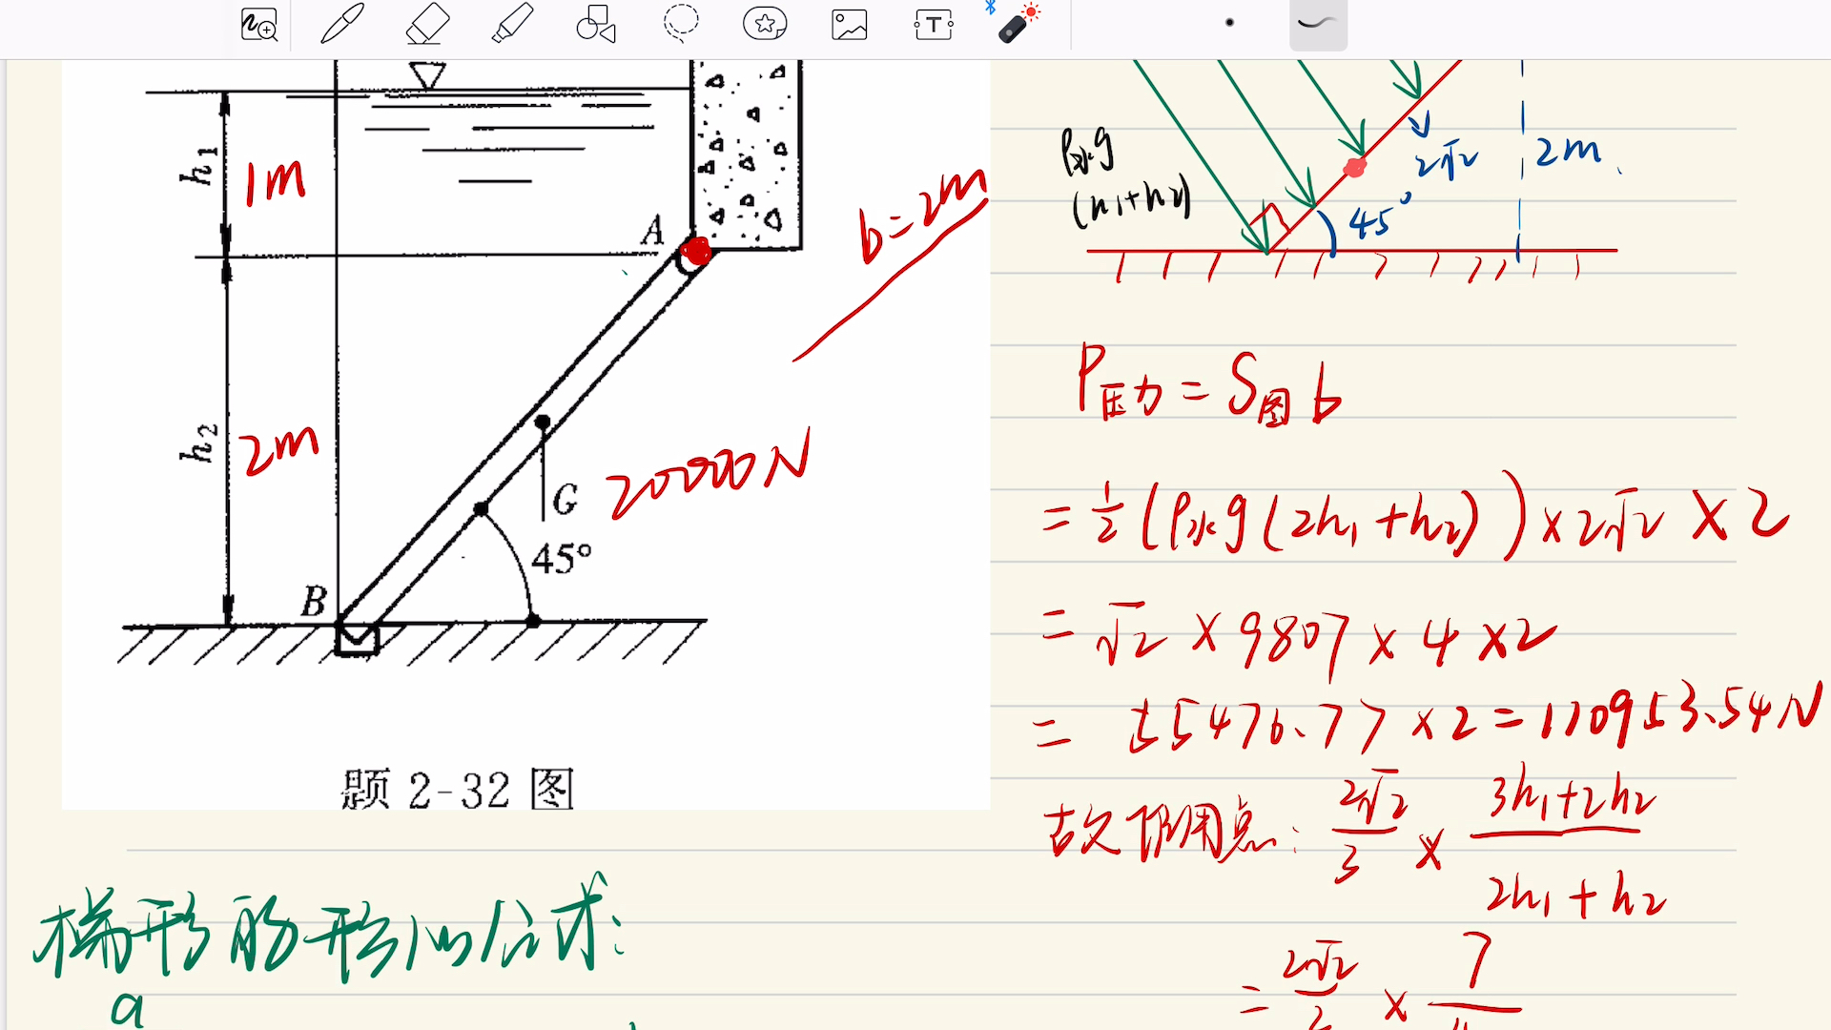Click the point A label in figure
The image size is (1831, 1030).
coord(652,231)
